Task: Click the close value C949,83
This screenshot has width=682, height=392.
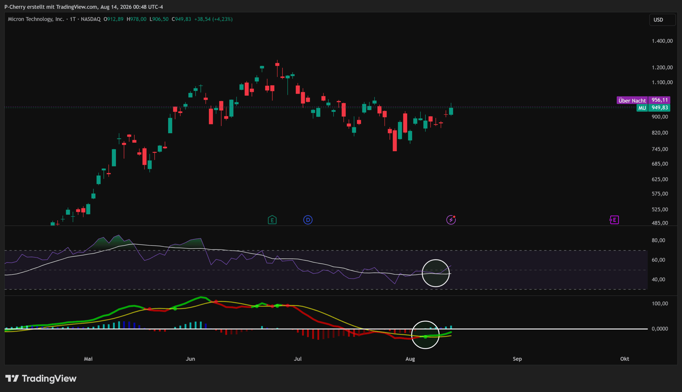Action: click(x=181, y=19)
